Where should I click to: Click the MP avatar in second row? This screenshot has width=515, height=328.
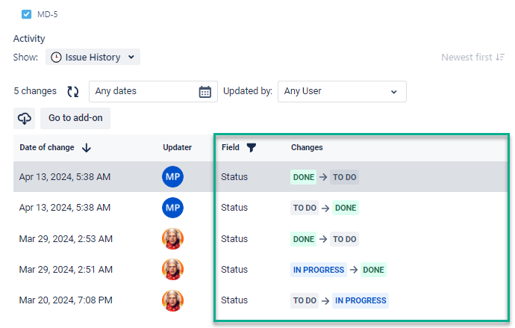coord(172,208)
